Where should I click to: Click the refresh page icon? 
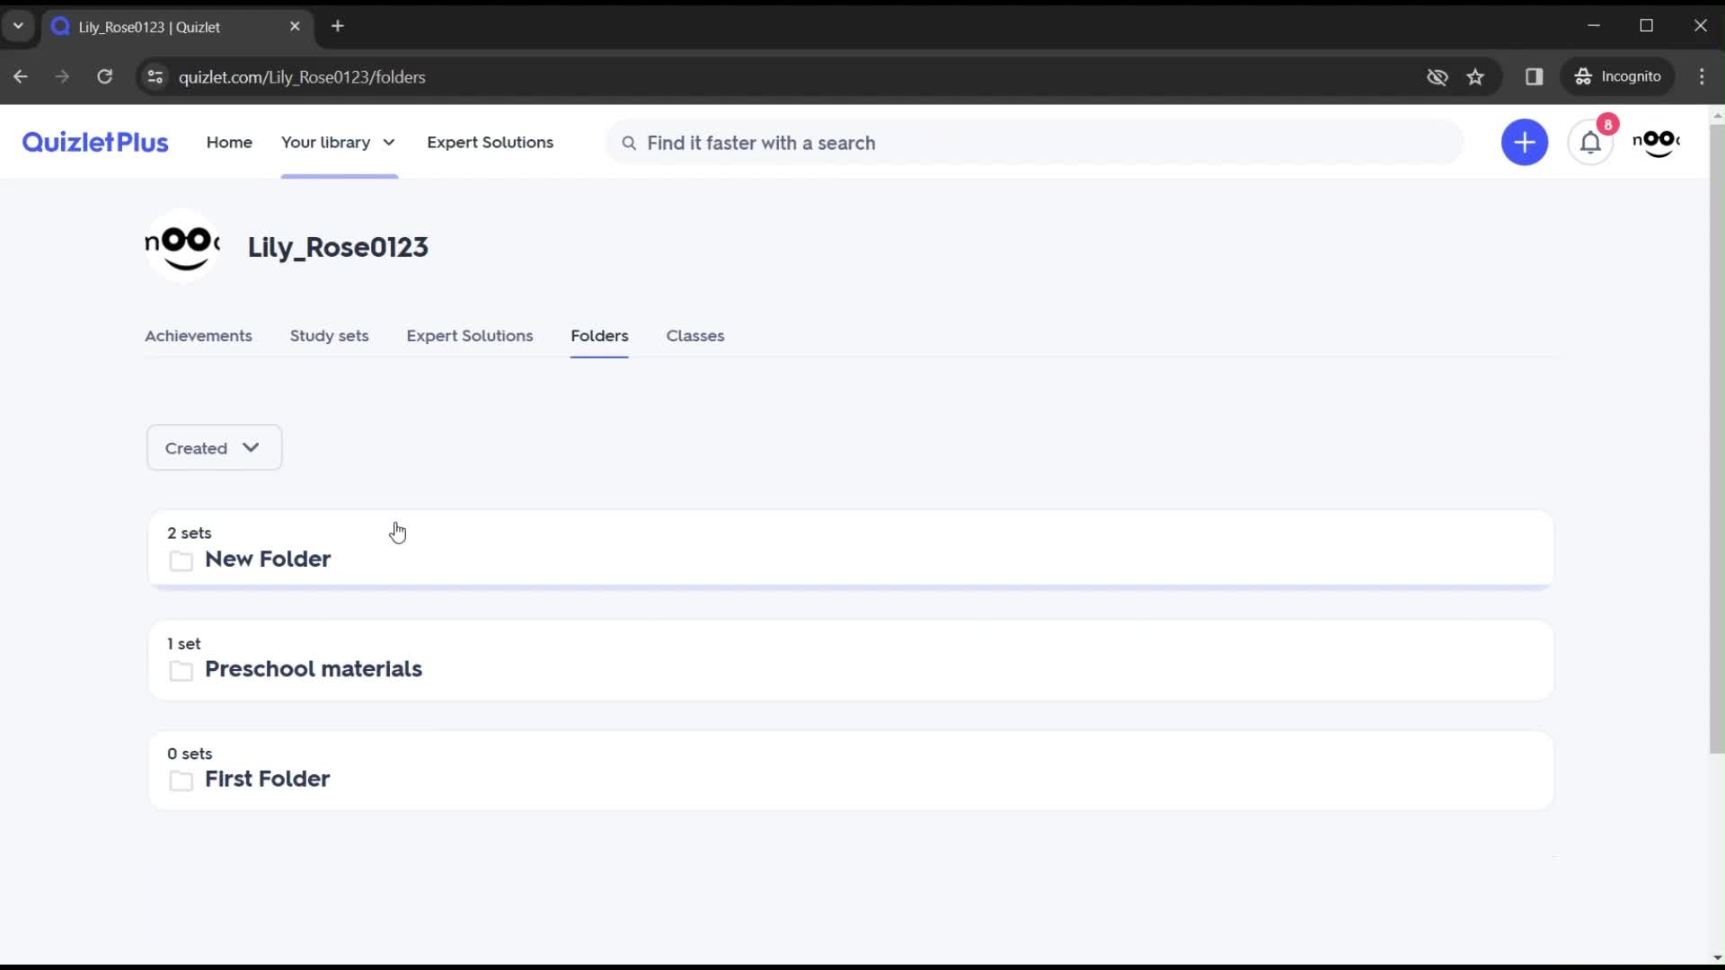(104, 75)
